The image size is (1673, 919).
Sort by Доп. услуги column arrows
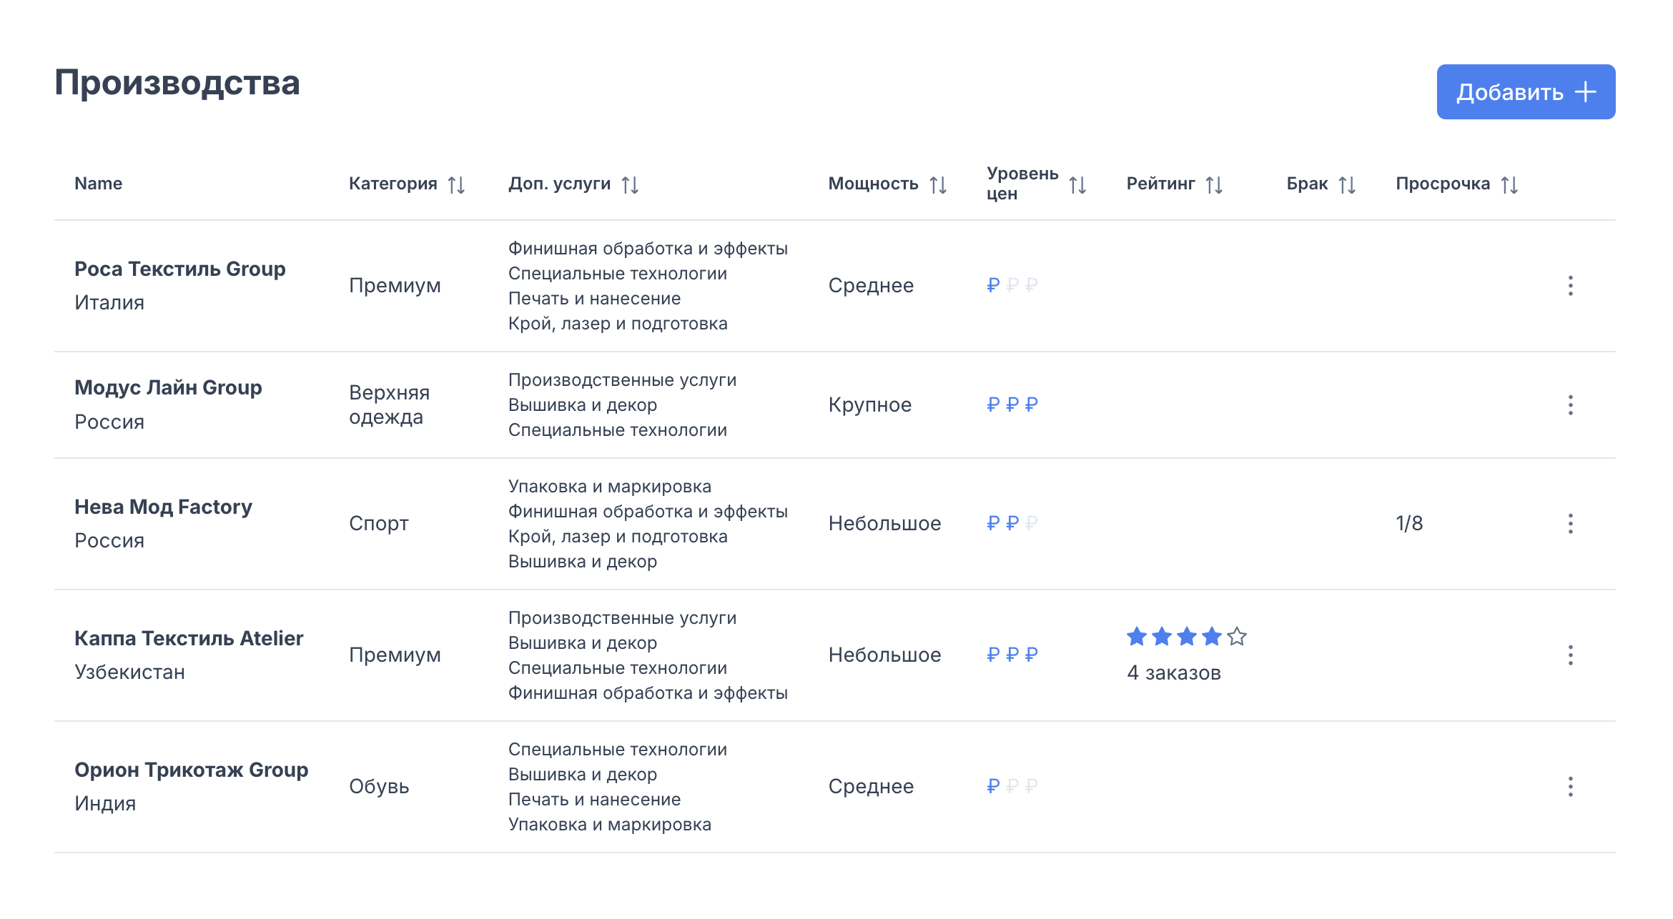[x=630, y=185]
